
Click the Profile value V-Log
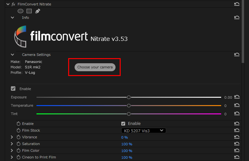tap(30, 73)
